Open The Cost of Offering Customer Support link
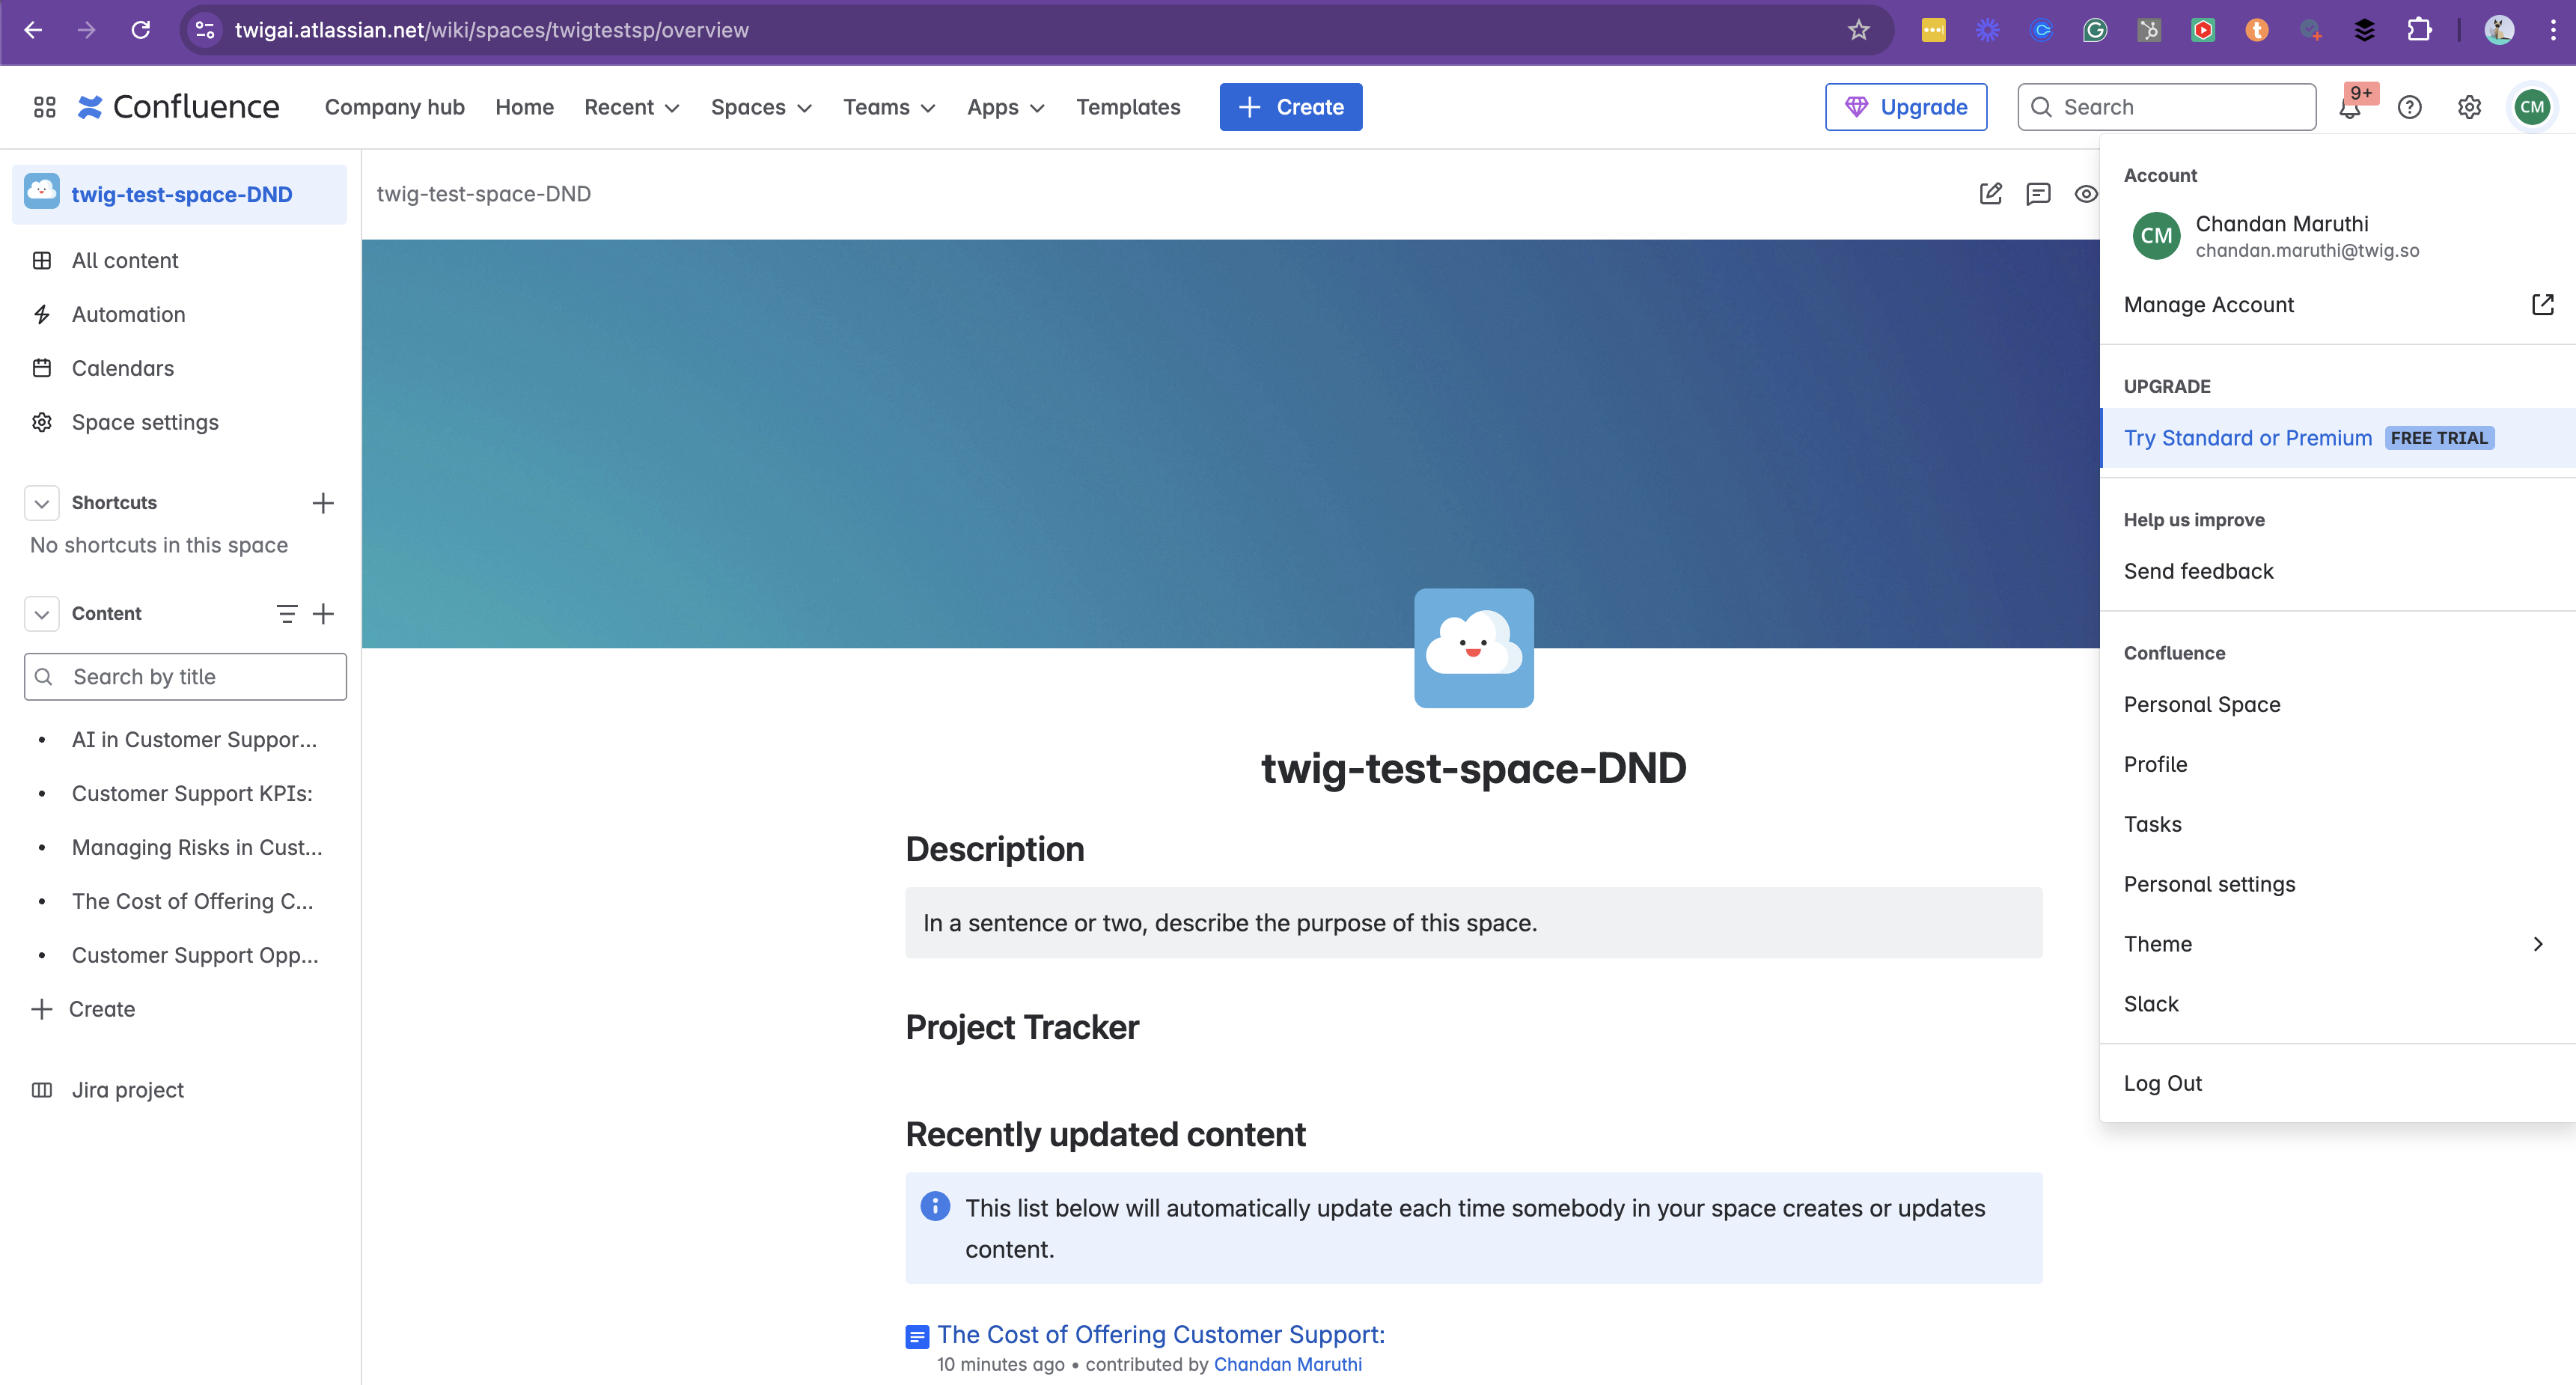This screenshot has width=2576, height=1385. (x=1160, y=1334)
